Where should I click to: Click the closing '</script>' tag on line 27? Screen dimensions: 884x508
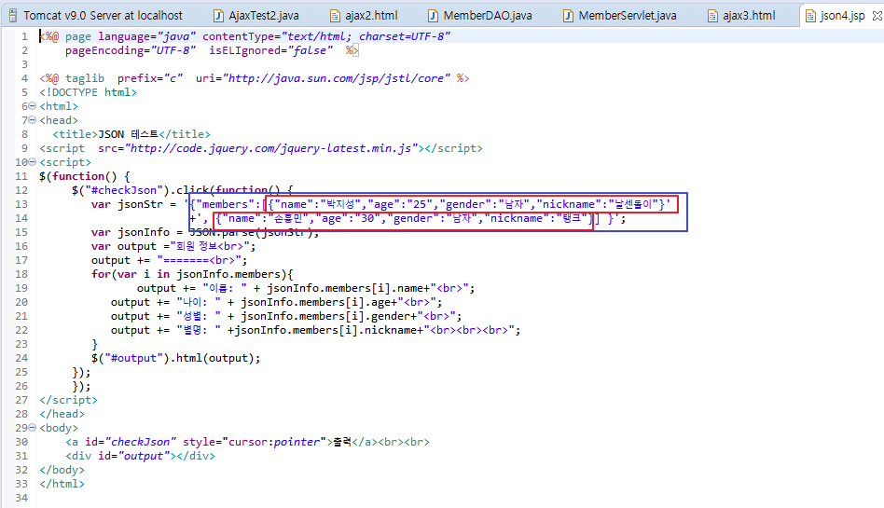point(68,400)
